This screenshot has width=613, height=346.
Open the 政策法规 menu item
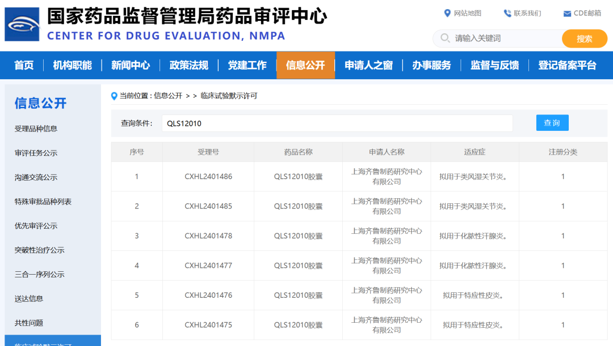(x=188, y=65)
